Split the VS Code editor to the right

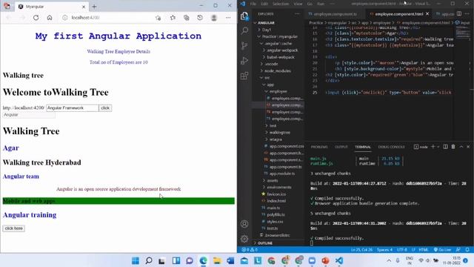coord(459,14)
